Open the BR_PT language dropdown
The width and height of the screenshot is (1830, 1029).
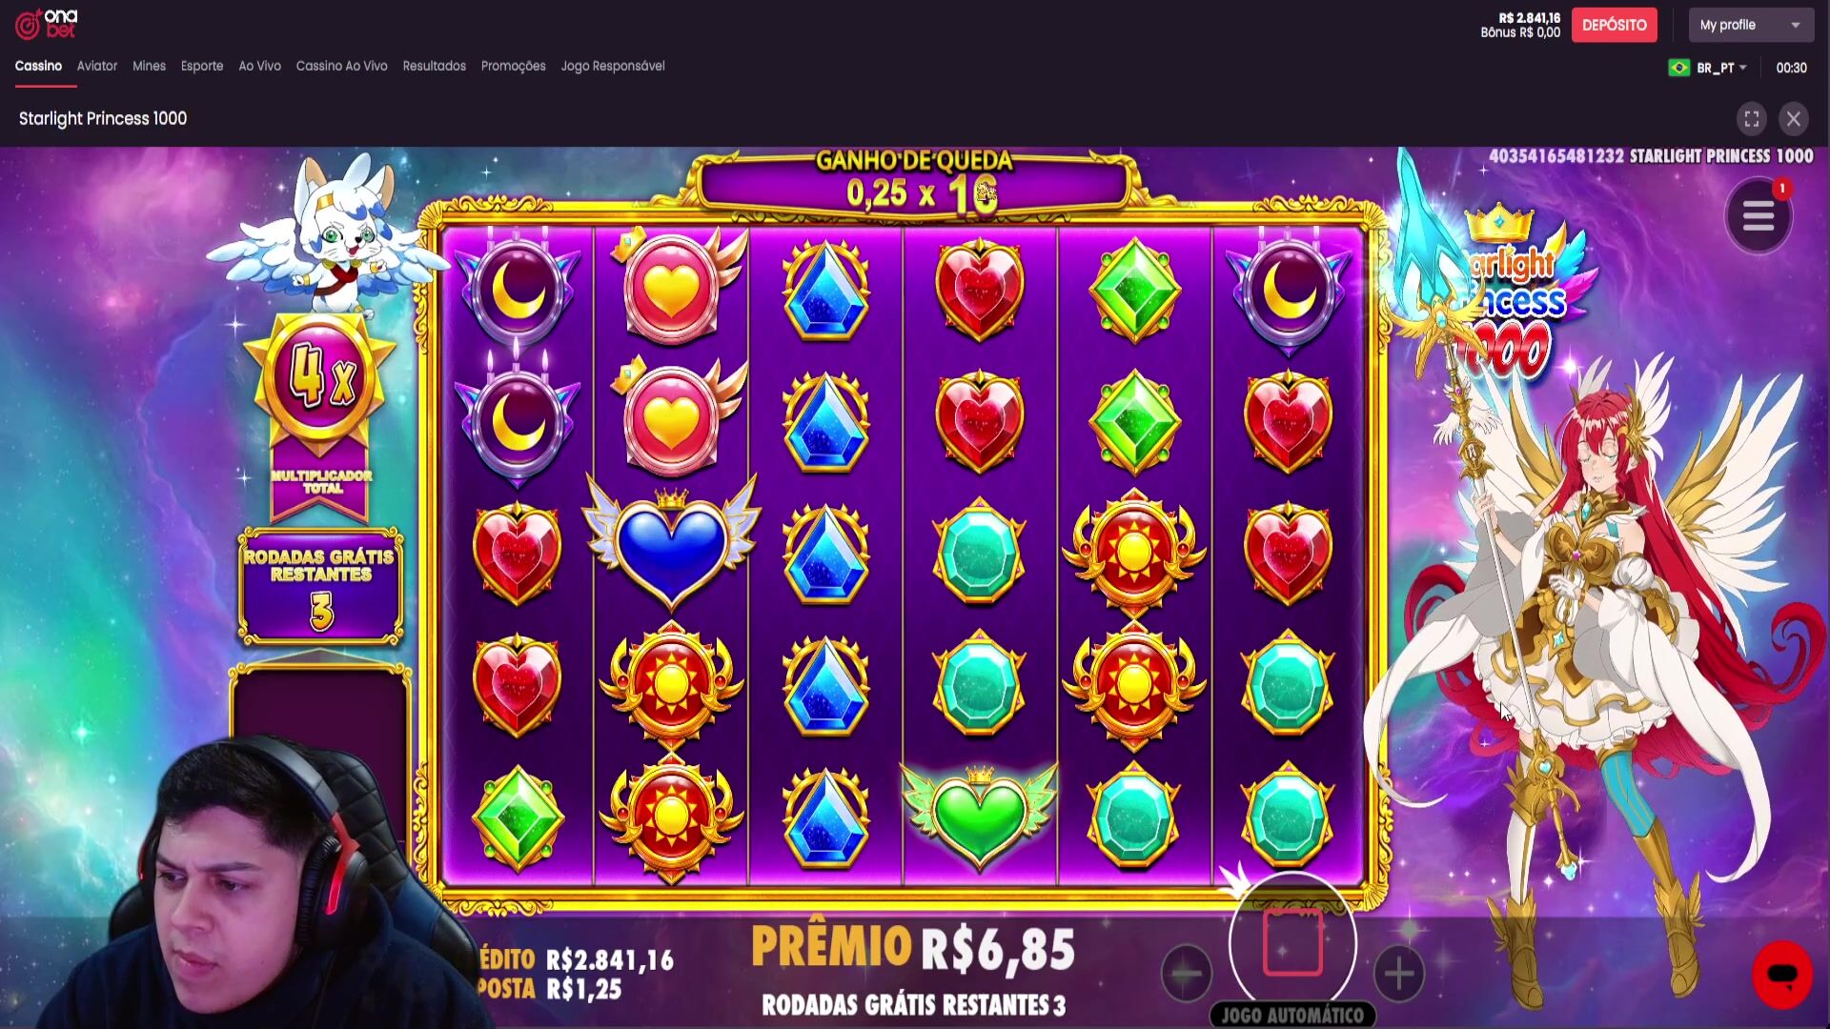click(1721, 68)
